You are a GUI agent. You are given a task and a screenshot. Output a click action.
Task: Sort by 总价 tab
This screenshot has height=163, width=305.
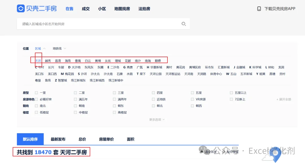[82, 139]
